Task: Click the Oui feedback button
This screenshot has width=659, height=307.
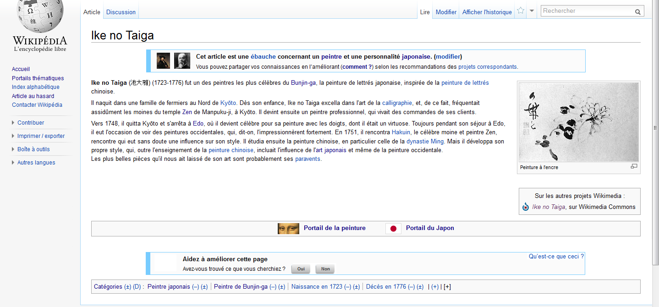Action: click(x=301, y=269)
